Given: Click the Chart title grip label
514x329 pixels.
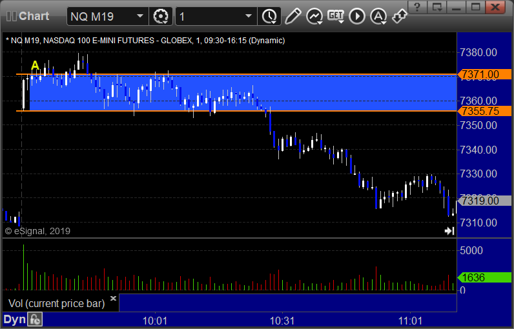Looking at the screenshot, I should 28,16.
